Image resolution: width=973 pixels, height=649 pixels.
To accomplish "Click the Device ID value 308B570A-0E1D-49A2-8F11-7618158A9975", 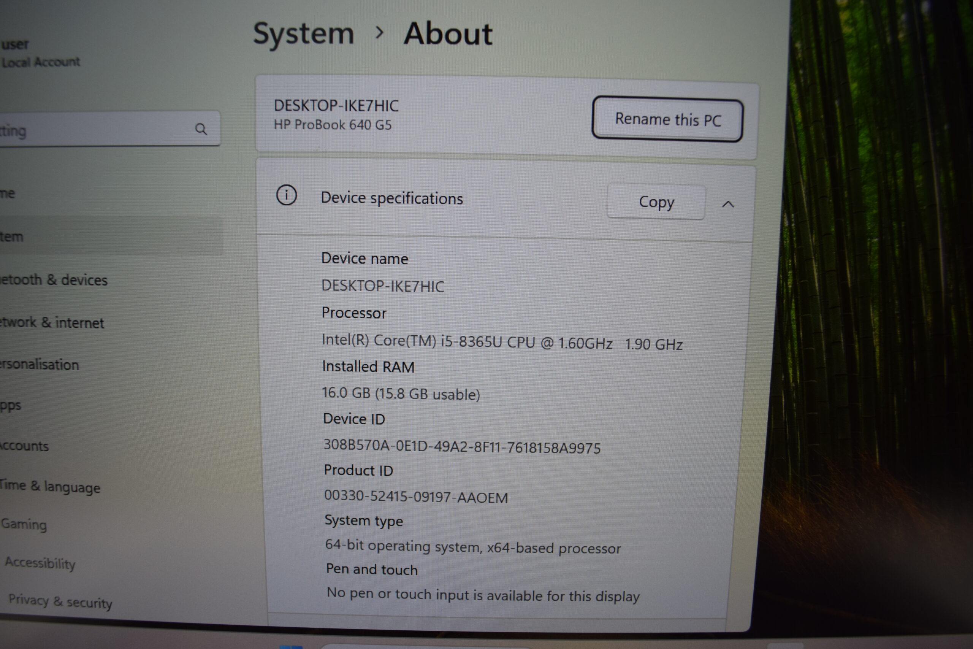I will point(462,447).
